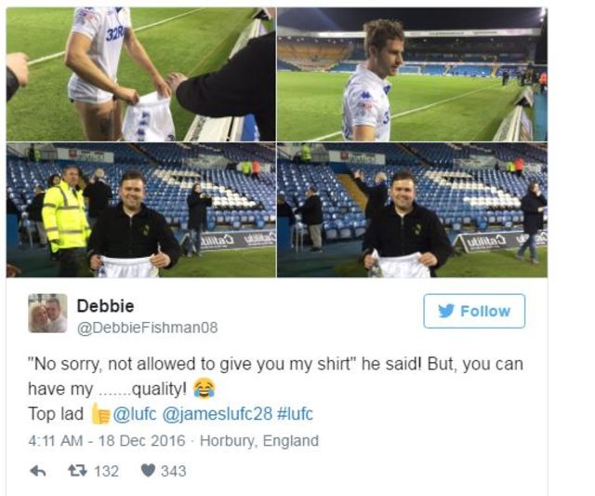This screenshot has width=595, height=496.
Task: Click the Debbie display name
Action: click(105, 305)
